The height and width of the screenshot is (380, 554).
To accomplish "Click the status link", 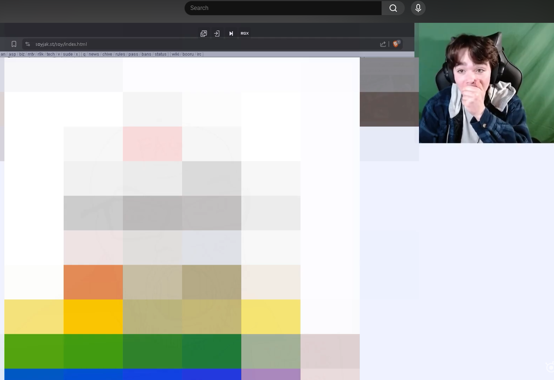I will click(x=160, y=54).
